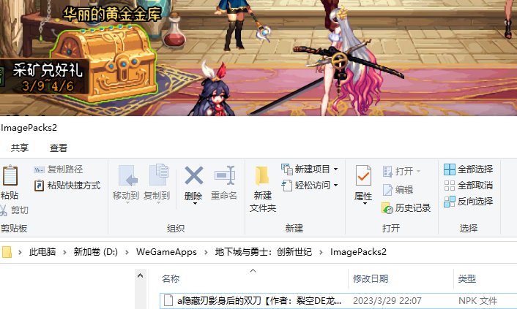Click This PC (此电脑) in breadcrumb
Viewport: 517px width, 309px height.
coord(42,252)
